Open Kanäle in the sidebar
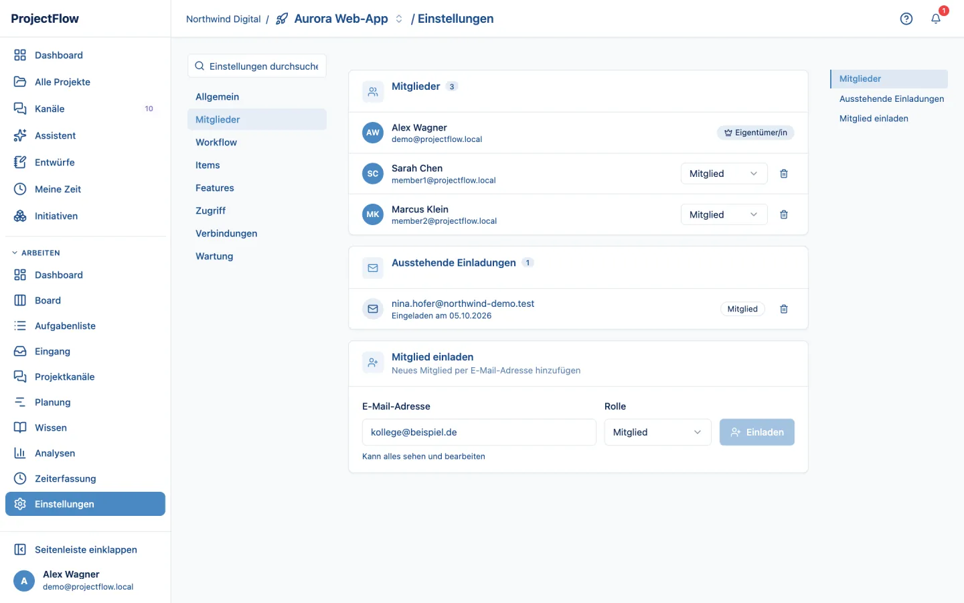The width and height of the screenshot is (964, 603). 85,109
